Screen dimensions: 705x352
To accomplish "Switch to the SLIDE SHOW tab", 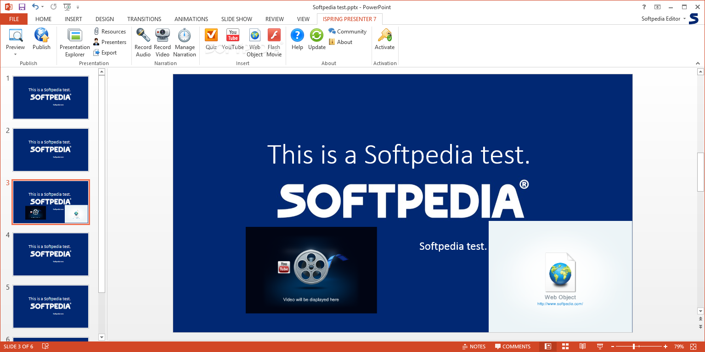I will point(237,19).
